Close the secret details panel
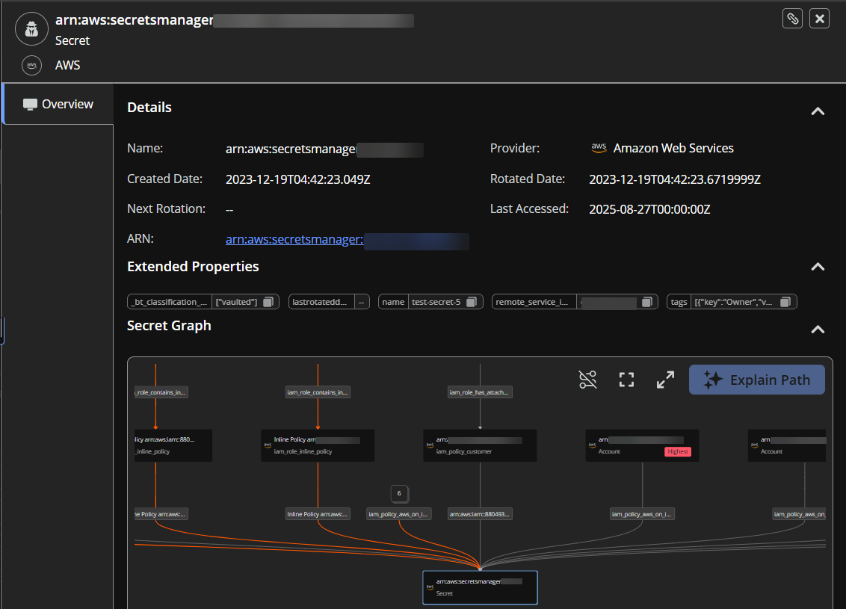Viewport: 846px width, 609px height. 819,19
